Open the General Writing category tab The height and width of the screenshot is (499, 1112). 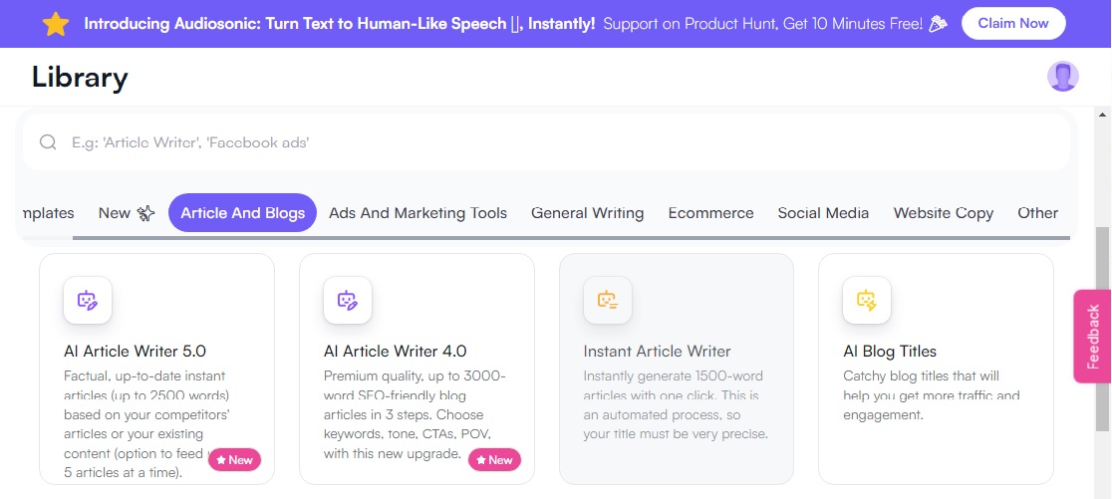(587, 212)
